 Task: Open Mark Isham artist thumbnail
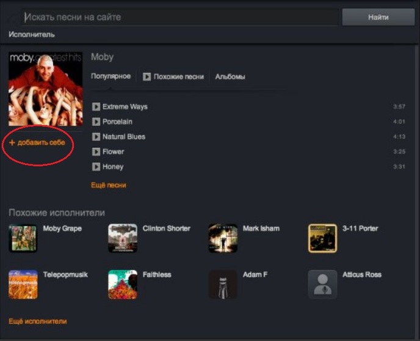pos(223,238)
